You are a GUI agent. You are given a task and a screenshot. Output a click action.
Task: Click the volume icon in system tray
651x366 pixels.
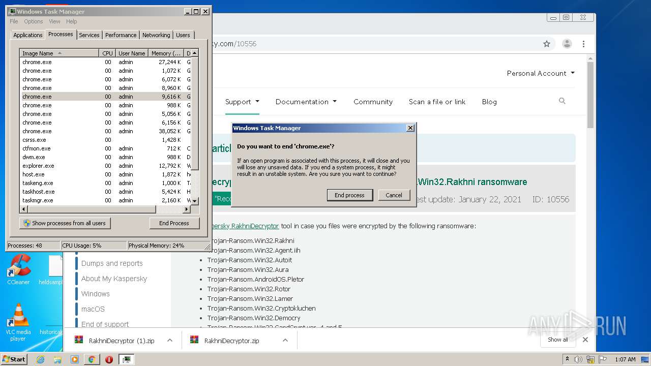[578, 359]
